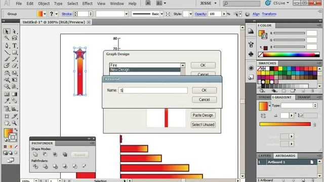Screen dimensions: 324x182
Task: Select the Magic Wand tool
Action: [x=7, y=38]
